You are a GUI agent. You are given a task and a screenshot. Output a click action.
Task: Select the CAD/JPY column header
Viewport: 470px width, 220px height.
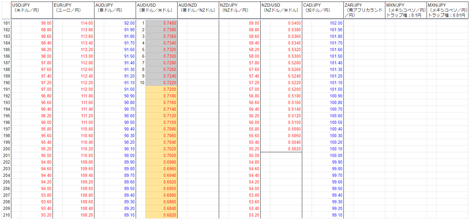point(323,10)
